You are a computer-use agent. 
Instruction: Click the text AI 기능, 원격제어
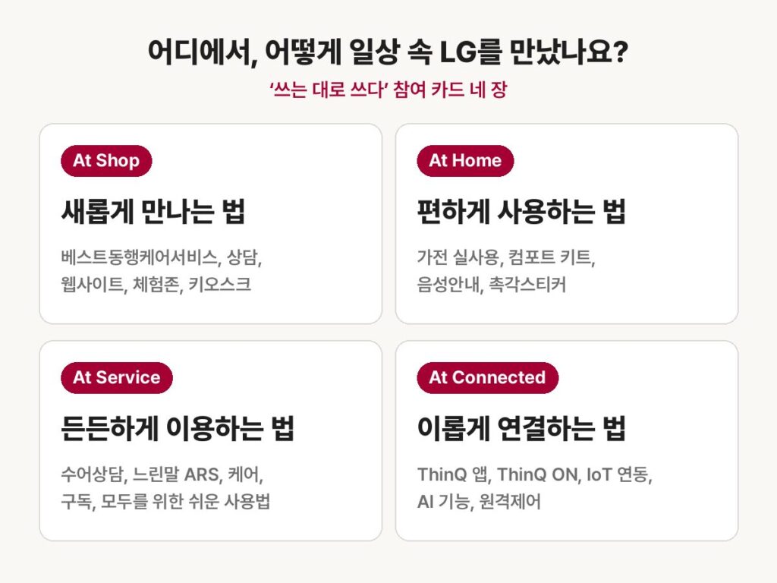[479, 502]
